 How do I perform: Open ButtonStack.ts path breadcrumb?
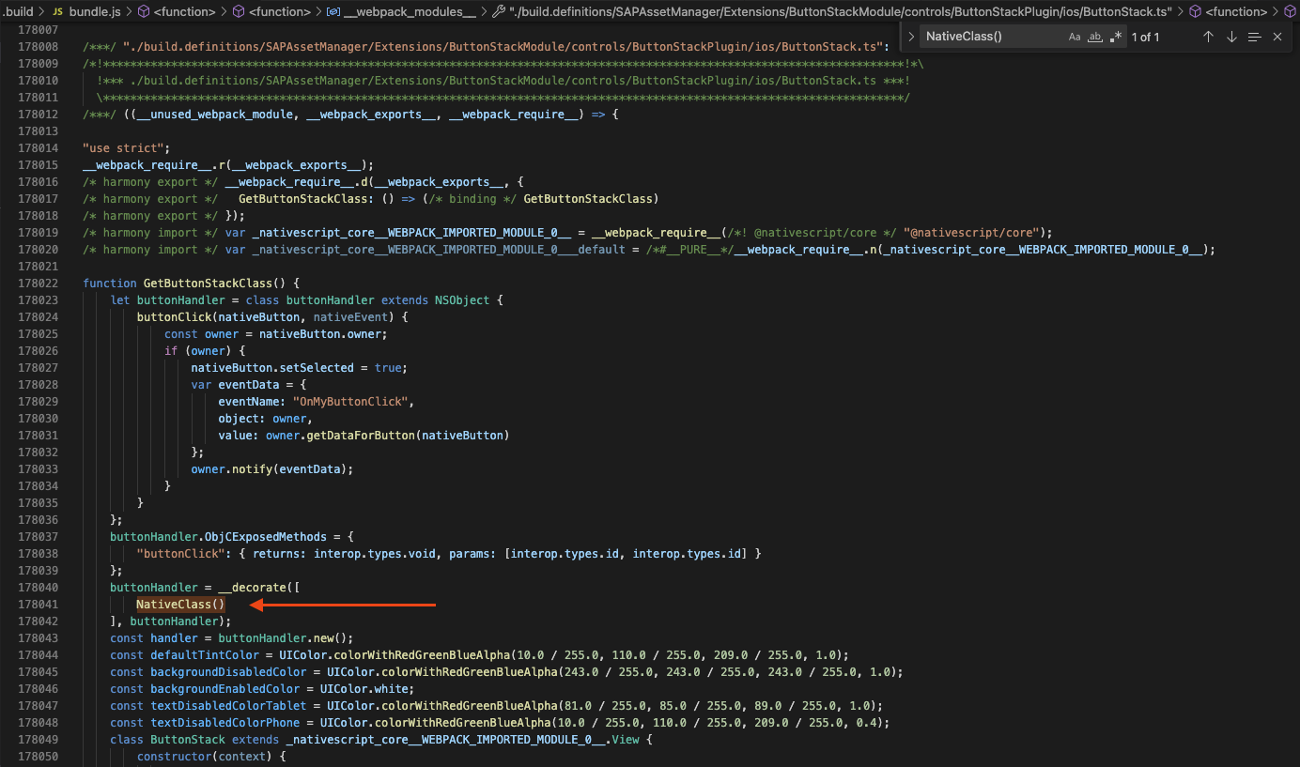840,11
